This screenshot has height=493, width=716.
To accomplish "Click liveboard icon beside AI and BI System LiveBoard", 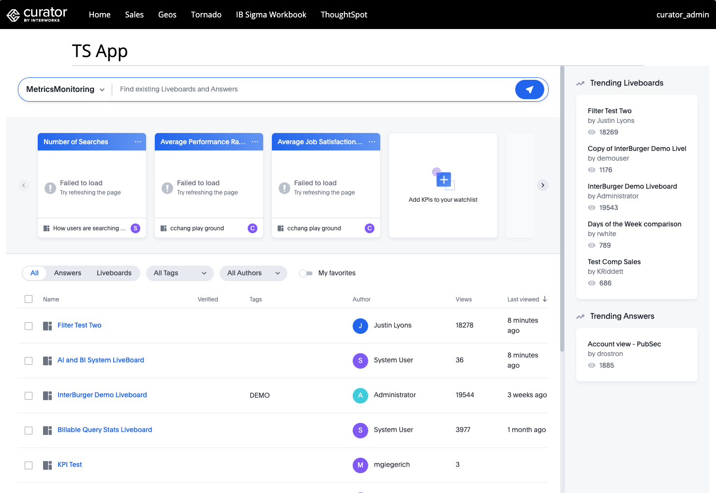I will click(47, 361).
